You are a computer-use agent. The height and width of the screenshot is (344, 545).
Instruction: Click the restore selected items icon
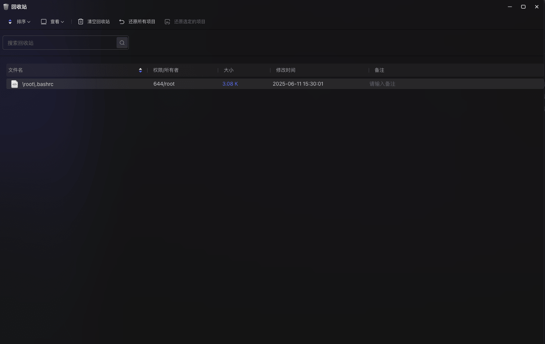click(x=167, y=22)
